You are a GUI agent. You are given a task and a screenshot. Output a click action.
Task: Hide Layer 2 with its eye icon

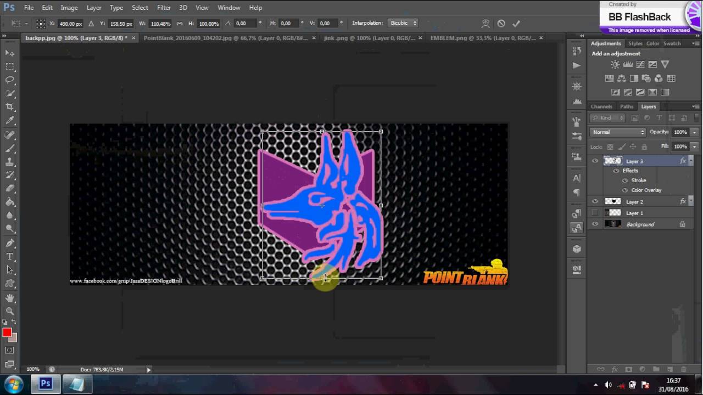click(x=595, y=202)
